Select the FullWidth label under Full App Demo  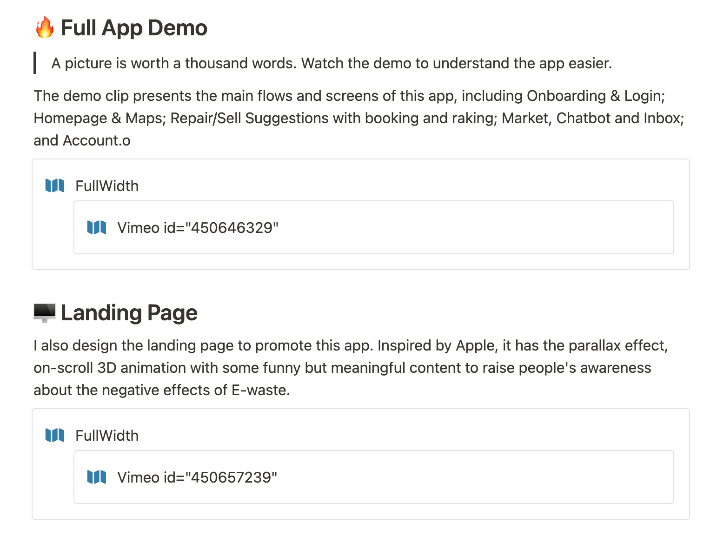coord(107,186)
